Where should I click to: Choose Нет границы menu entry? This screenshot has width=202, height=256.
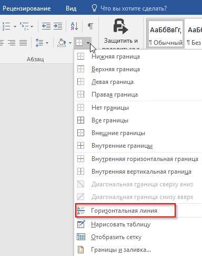[138, 108]
